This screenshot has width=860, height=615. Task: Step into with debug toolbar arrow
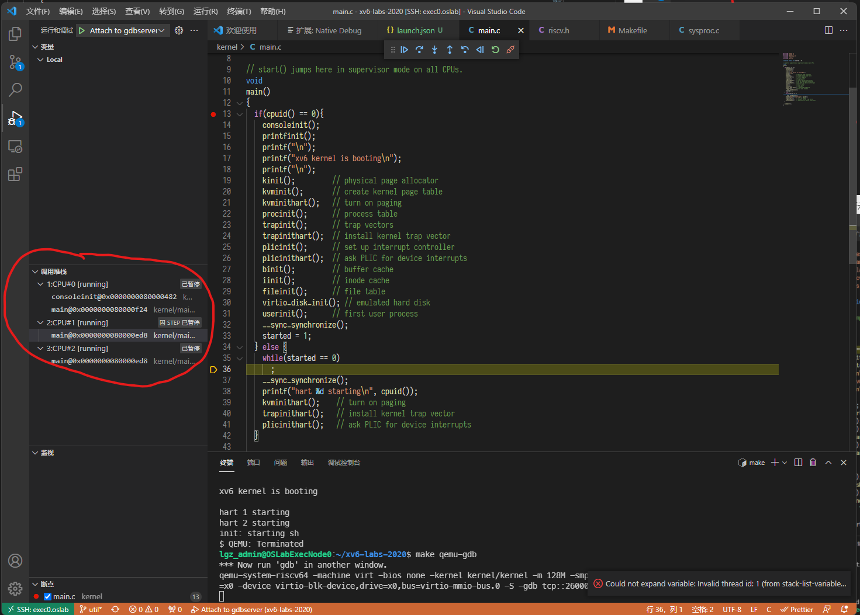tap(434, 50)
